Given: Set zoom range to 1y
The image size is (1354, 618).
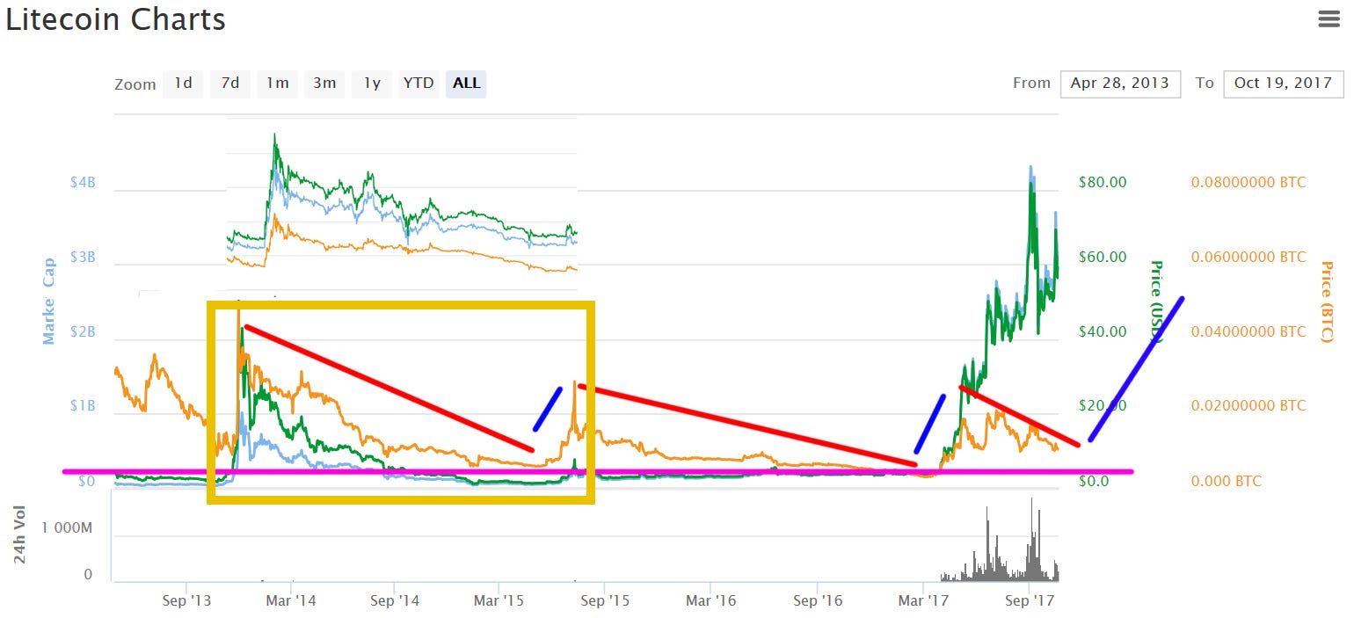Looking at the screenshot, I should pos(372,84).
